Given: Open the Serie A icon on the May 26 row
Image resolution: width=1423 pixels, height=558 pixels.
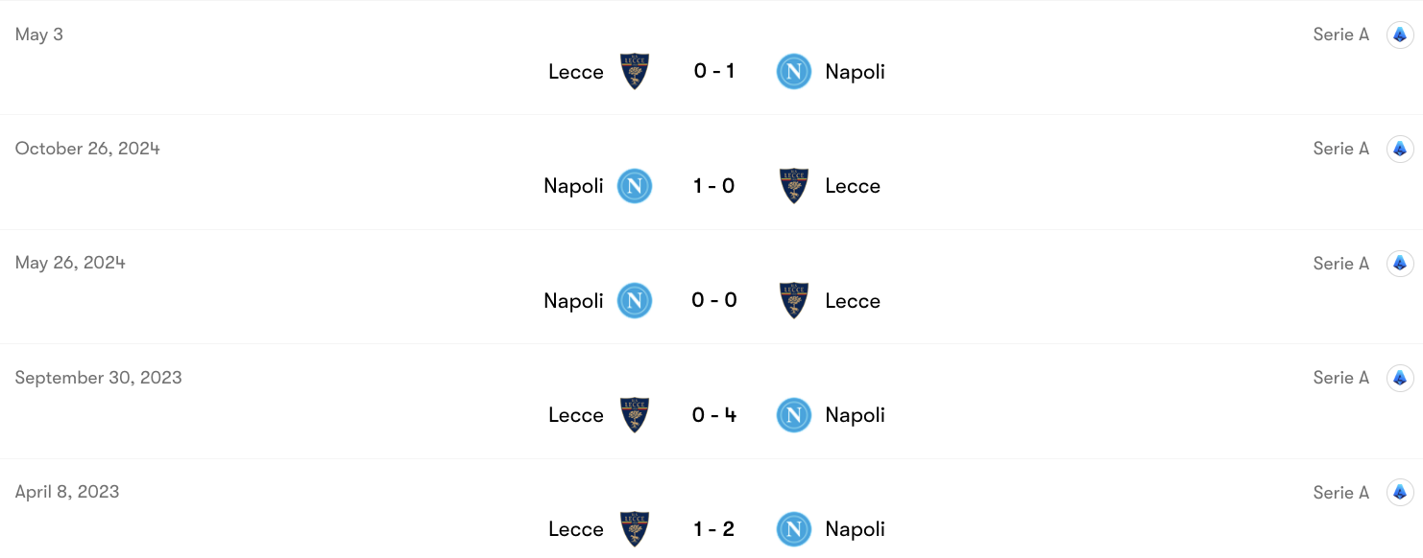Looking at the screenshot, I should (x=1400, y=263).
